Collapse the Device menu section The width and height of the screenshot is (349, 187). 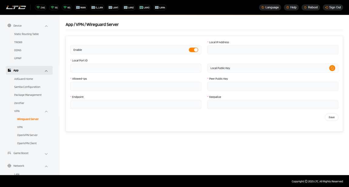(x=46, y=26)
